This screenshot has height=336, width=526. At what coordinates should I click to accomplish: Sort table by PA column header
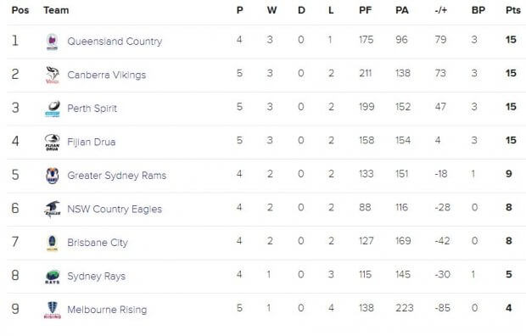[x=402, y=10]
